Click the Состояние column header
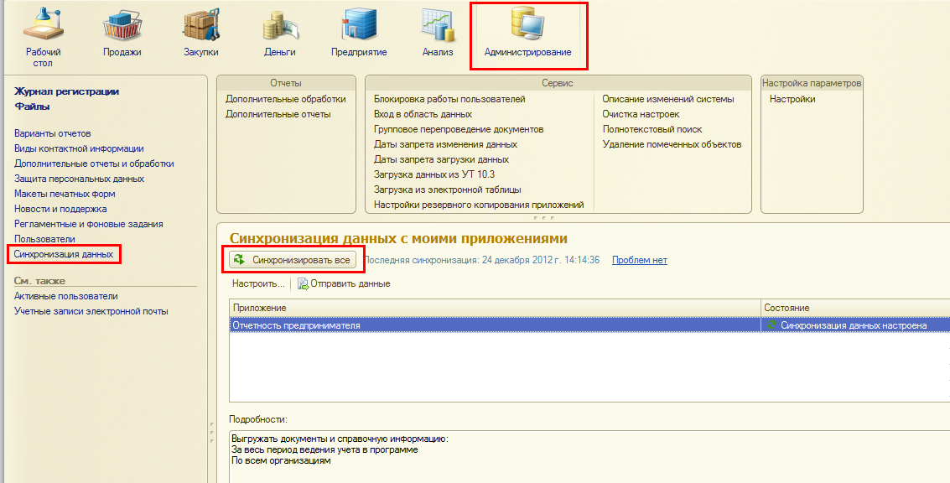The height and width of the screenshot is (483, 950). [855, 308]
